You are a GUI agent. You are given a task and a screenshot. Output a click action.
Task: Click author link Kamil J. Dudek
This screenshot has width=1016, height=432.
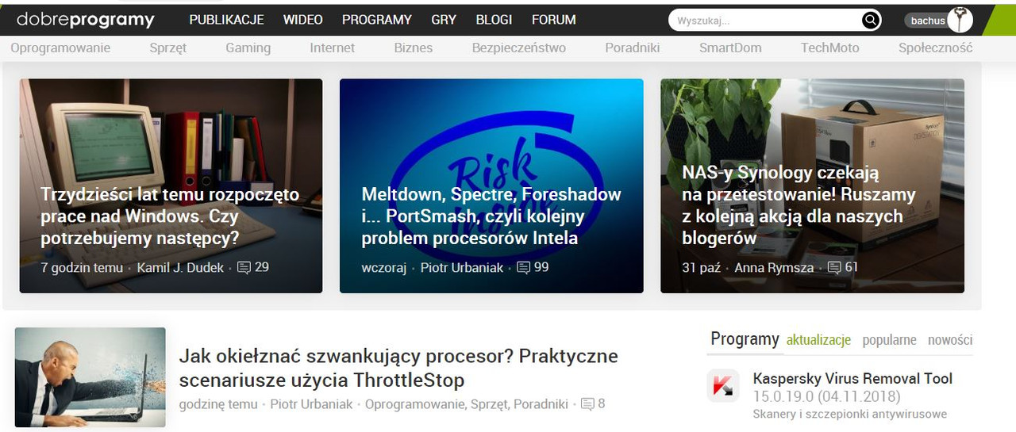(x=181, y=268)
